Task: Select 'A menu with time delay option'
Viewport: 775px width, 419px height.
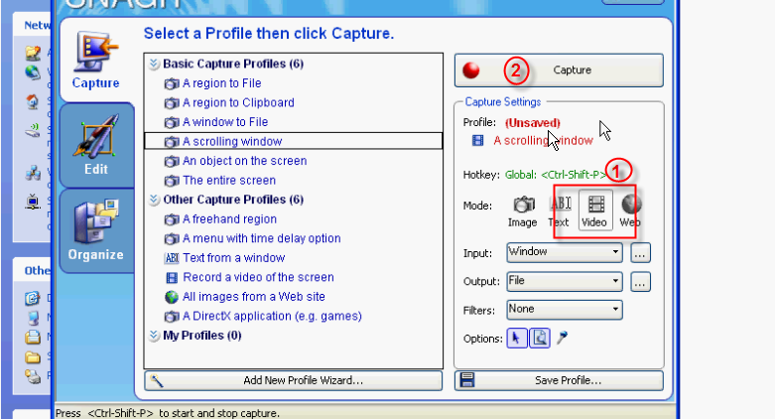Action: coord(261,238)
